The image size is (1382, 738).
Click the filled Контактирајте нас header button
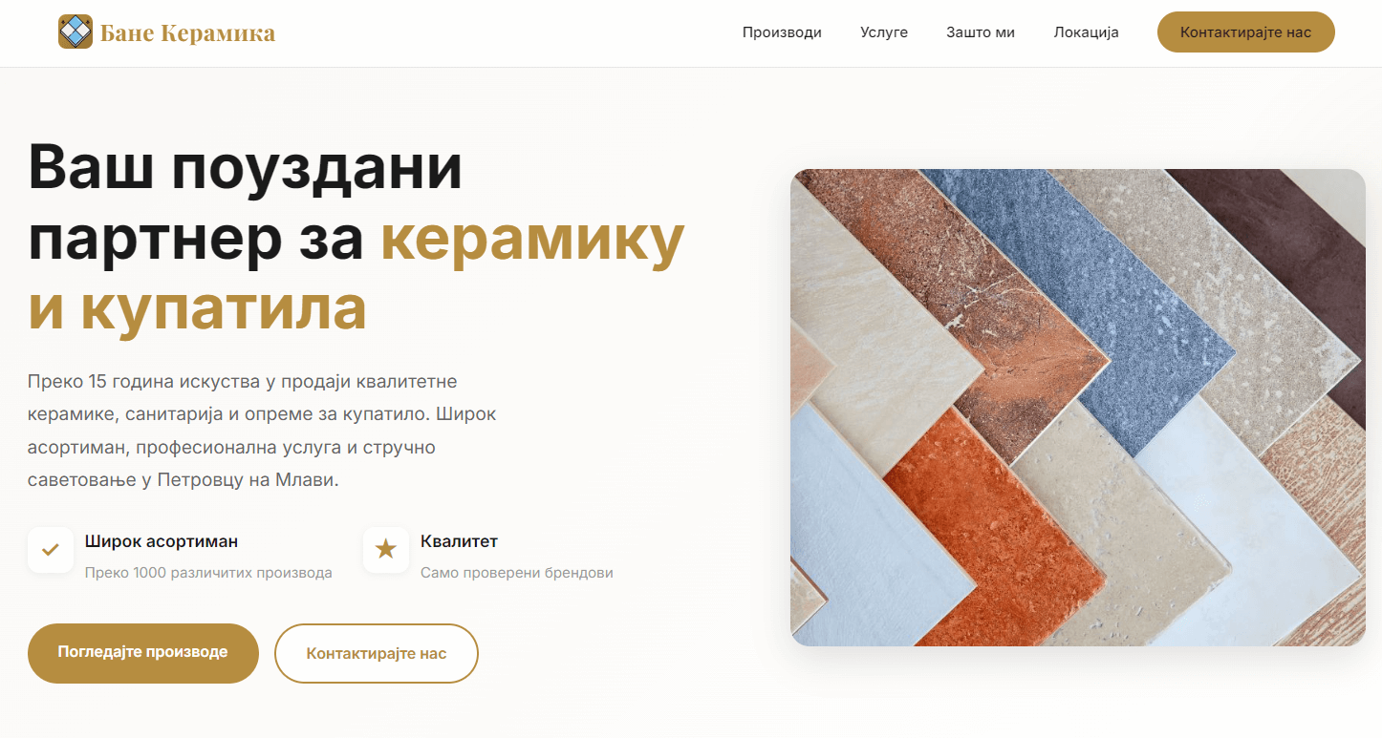click(x=1246, y=32)
